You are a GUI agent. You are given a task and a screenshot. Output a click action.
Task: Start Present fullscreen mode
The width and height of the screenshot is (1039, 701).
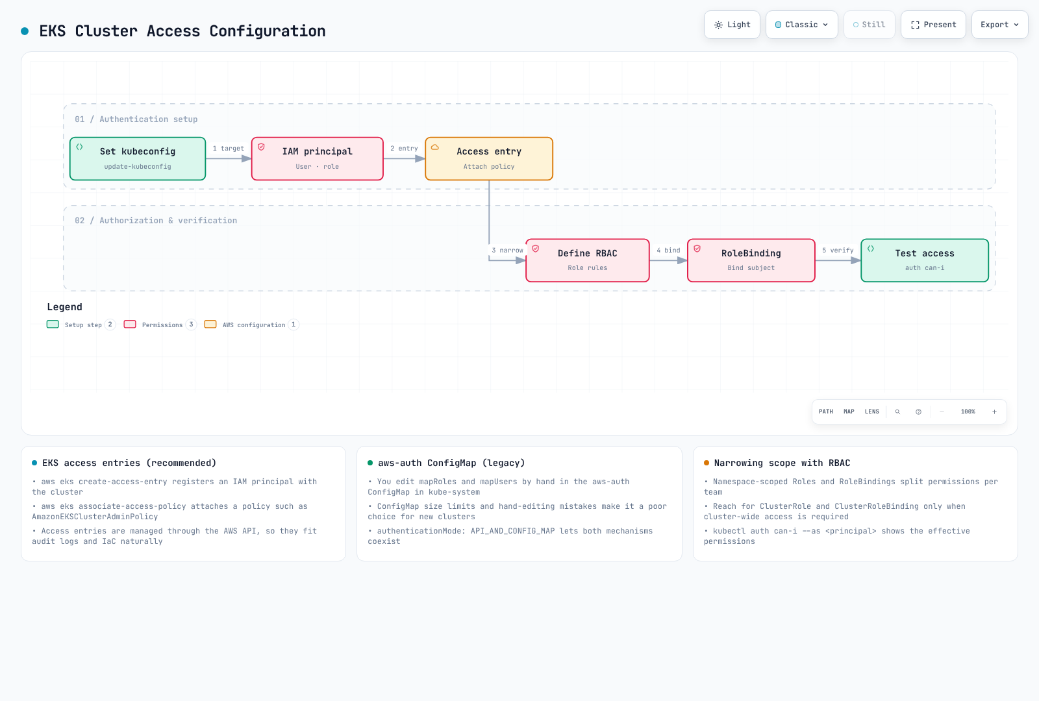933,25
